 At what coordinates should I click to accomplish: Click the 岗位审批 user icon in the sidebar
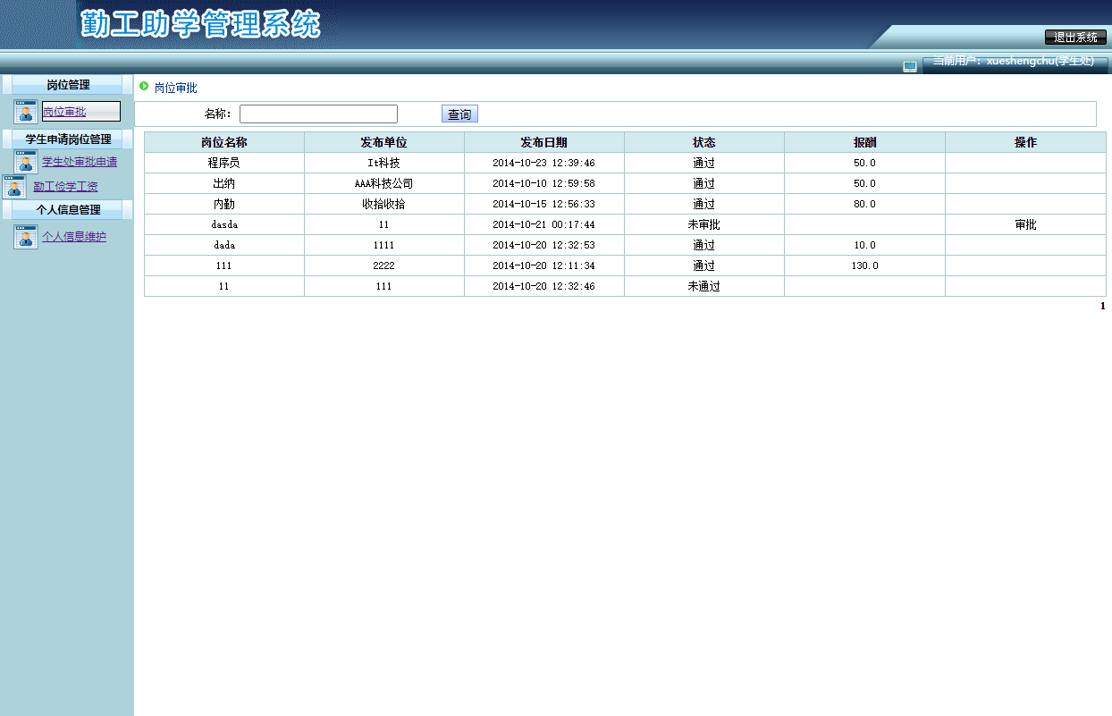point(24,111)
